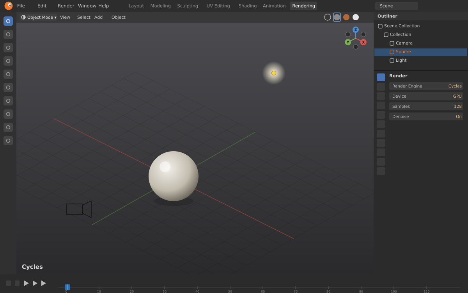Switch viewport to wireframe shading
Screen dimensions: 468x293
(328, 17)
